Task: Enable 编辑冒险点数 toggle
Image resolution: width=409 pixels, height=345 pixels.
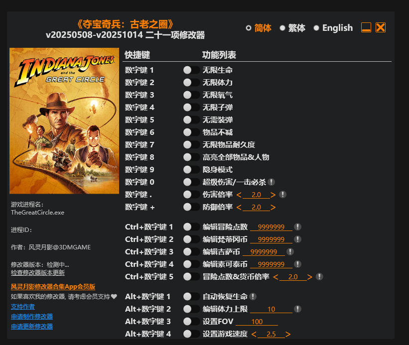Action: coord(191,227)
